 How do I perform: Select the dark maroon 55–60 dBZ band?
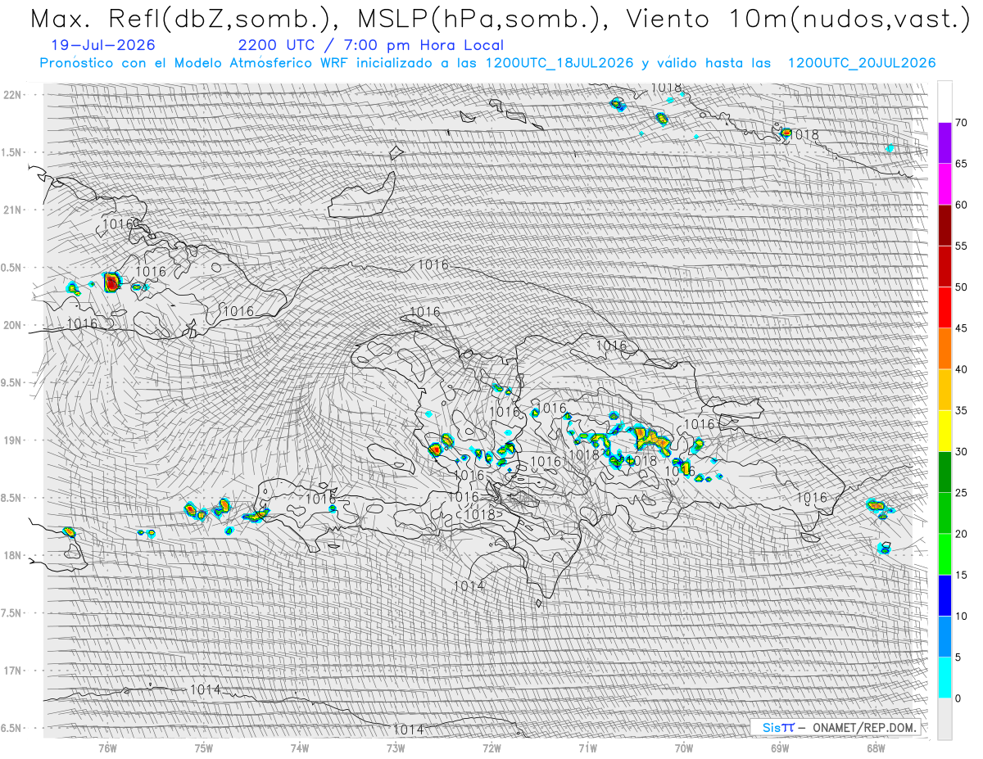point(944,225)
